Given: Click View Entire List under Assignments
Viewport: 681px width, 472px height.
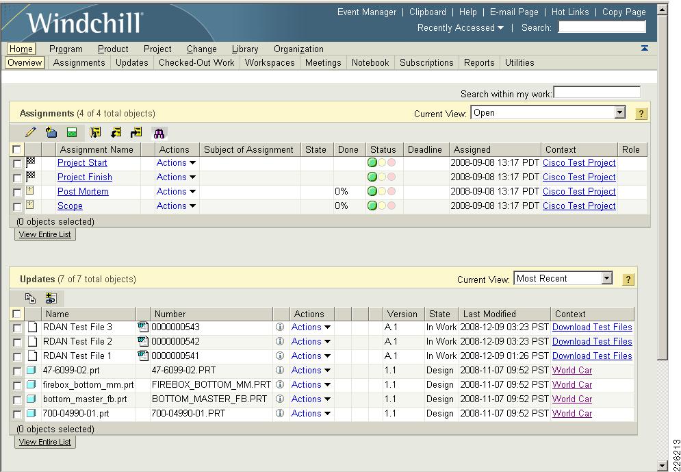Looking at the screenshot, I should (45, 234).
